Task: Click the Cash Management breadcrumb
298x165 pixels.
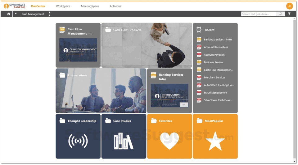Action: (x=33, y=14)
